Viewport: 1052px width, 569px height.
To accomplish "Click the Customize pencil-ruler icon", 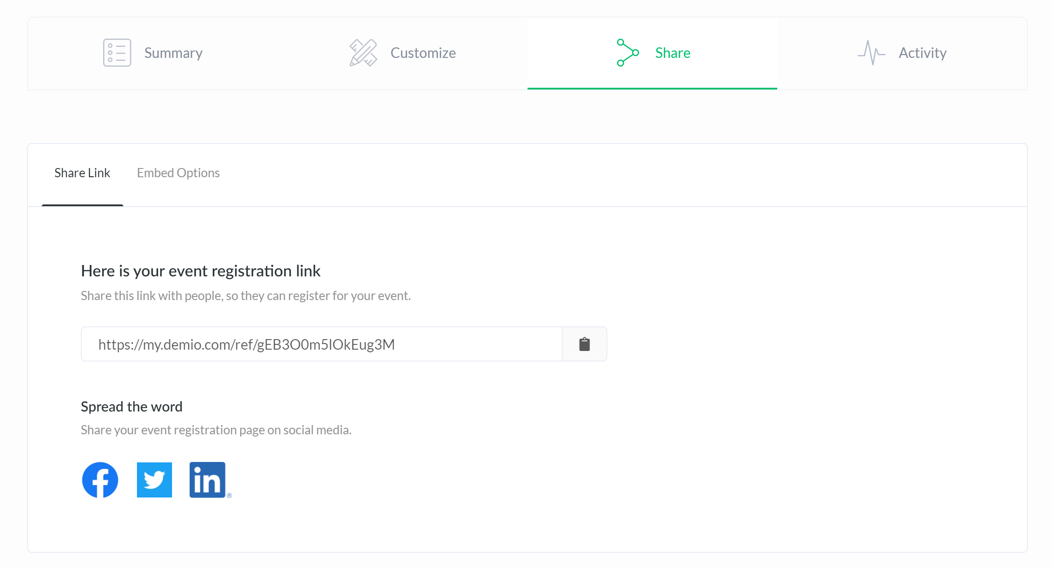I will [363, 53].
